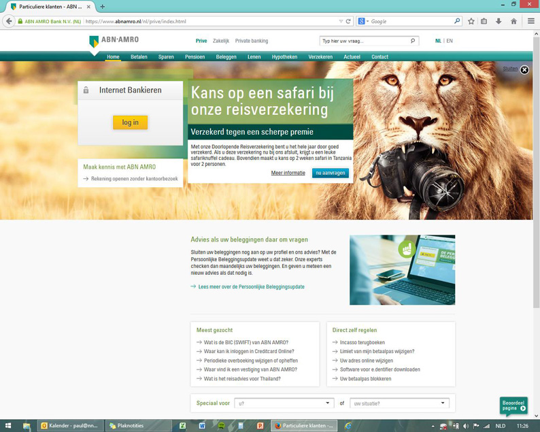Go back with the browser back arrow
The height and width of the screenshot is (432, 540).
click(9, 21)
